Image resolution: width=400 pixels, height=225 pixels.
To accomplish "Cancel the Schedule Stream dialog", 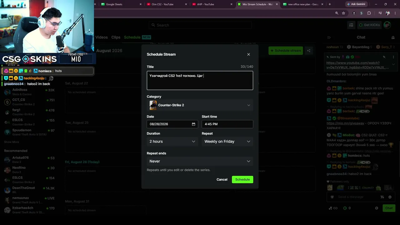I will coord(222,180).
